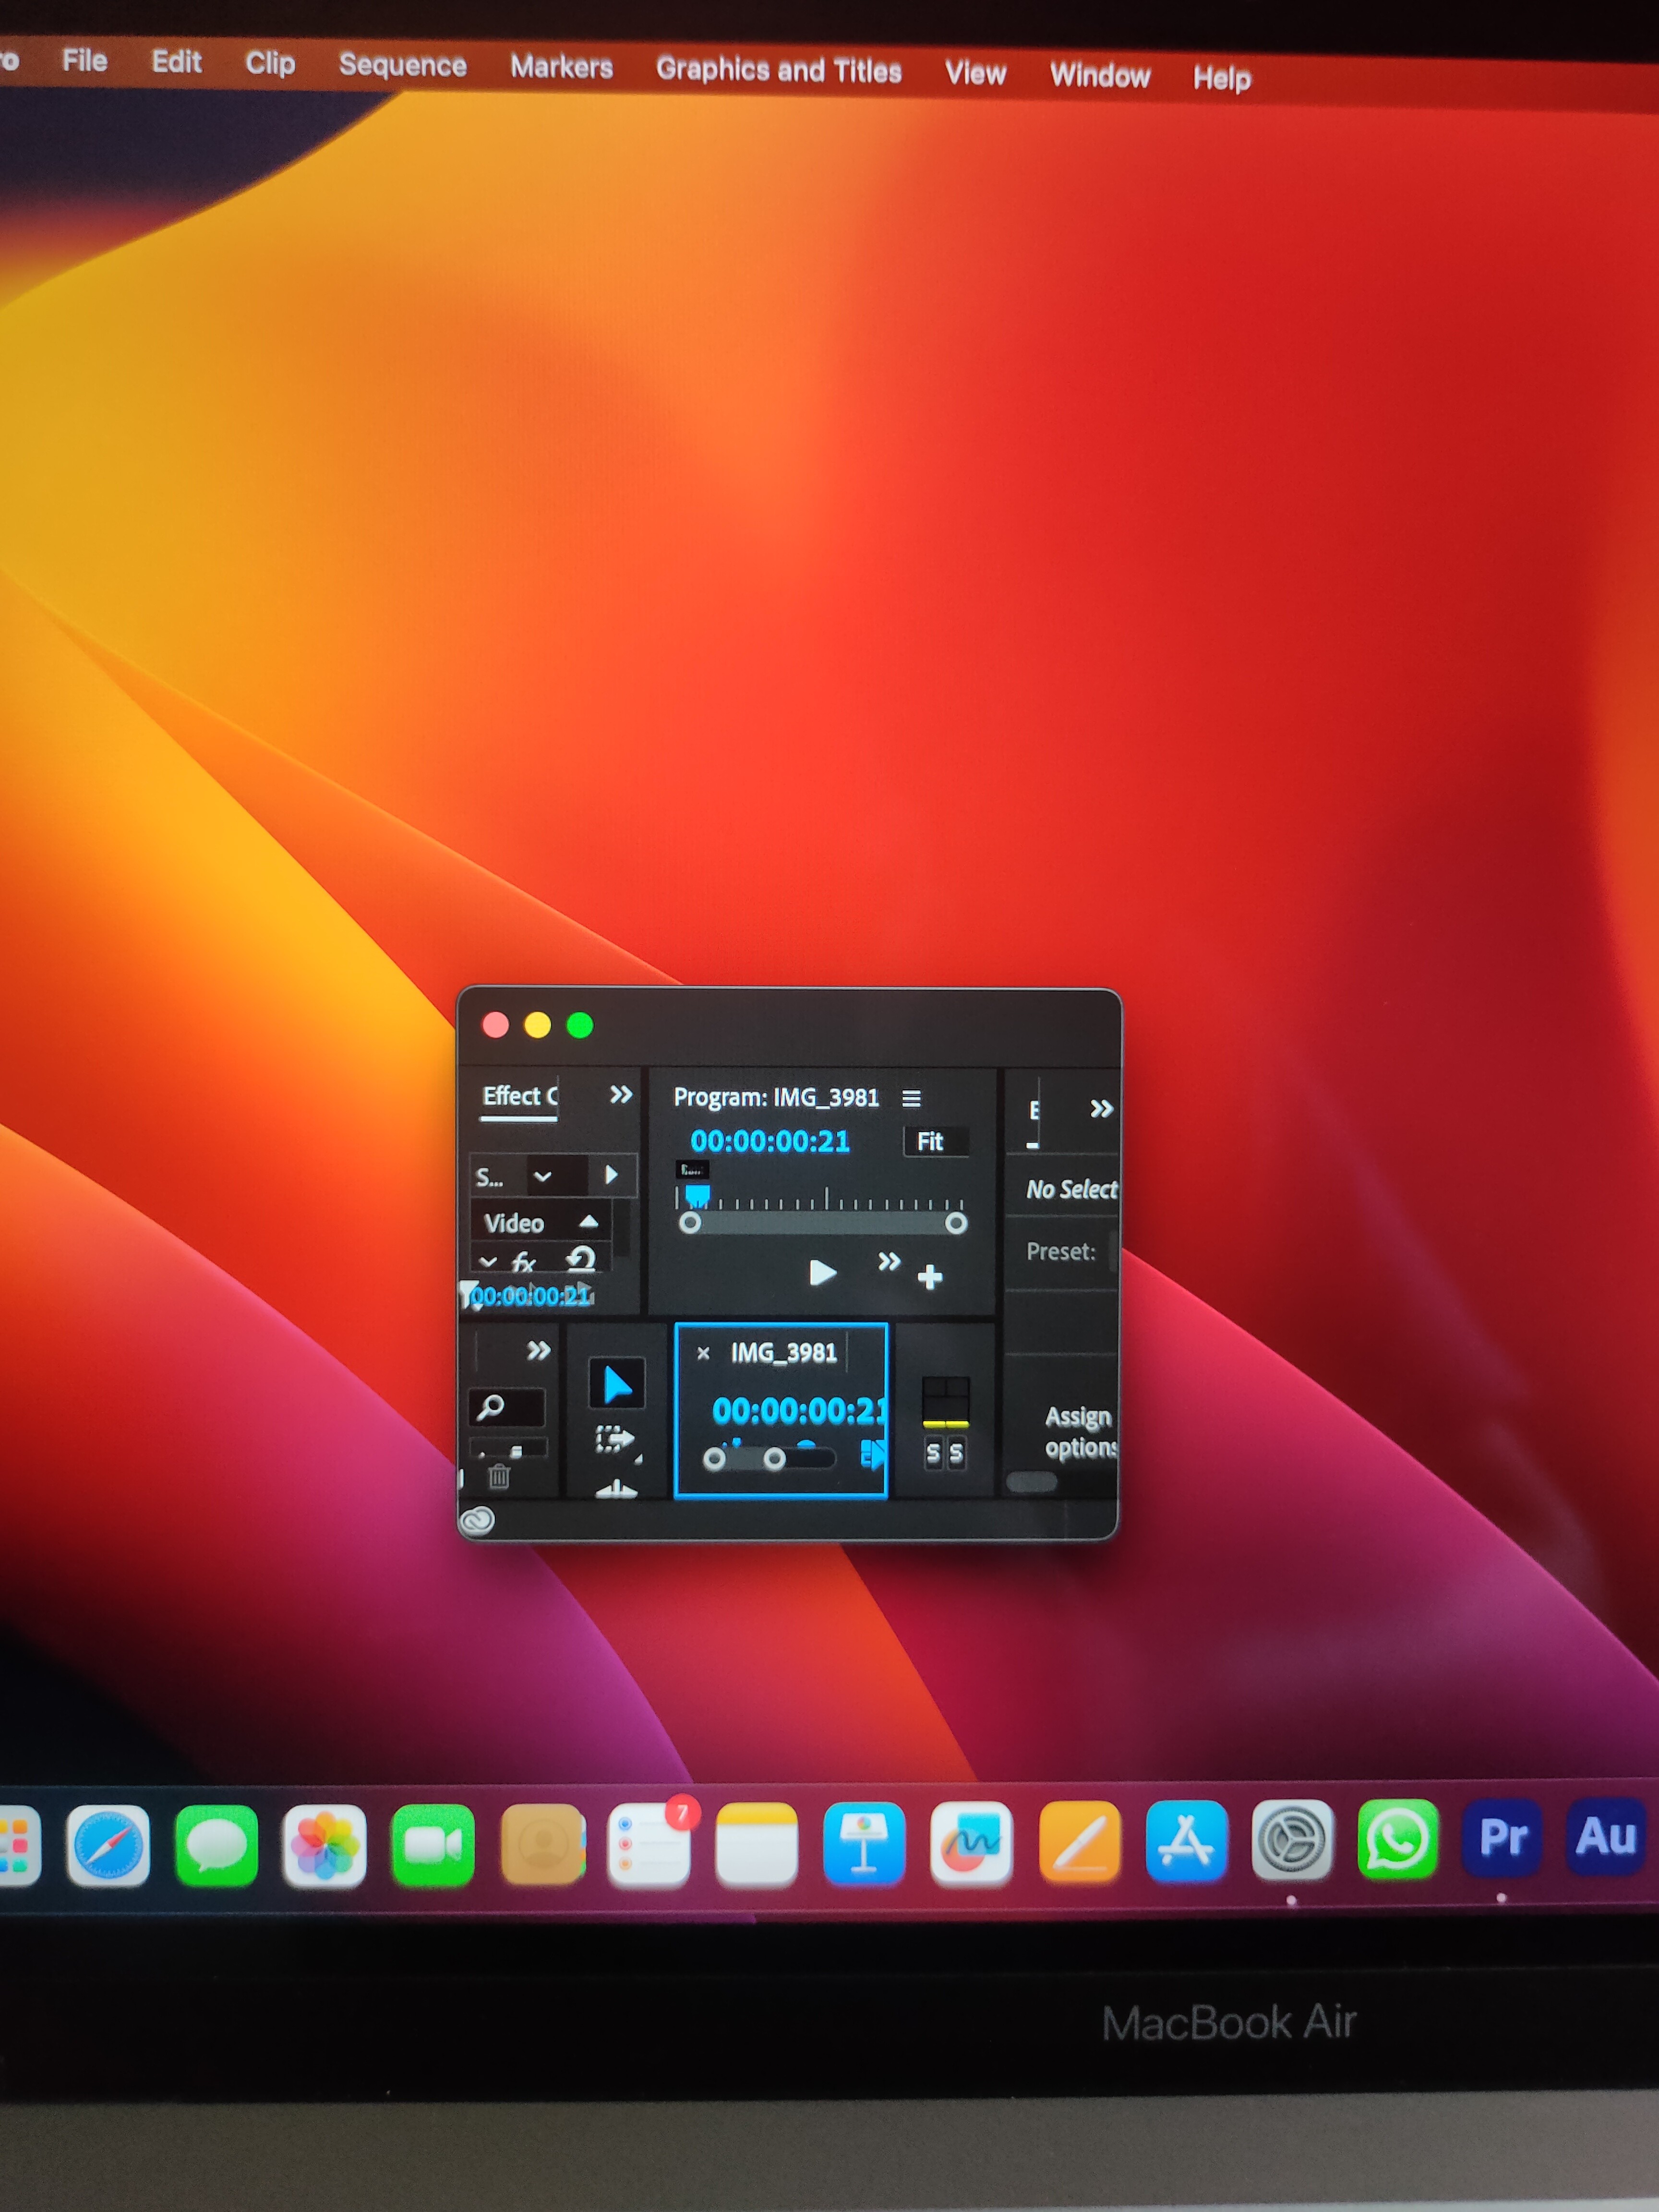
Task: Click the Program monitor playhead marker
Action: (697, 1195)
